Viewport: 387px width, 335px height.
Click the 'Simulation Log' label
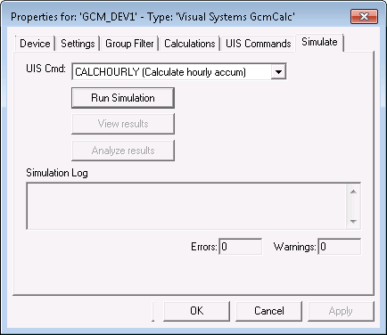click(57, 173)
